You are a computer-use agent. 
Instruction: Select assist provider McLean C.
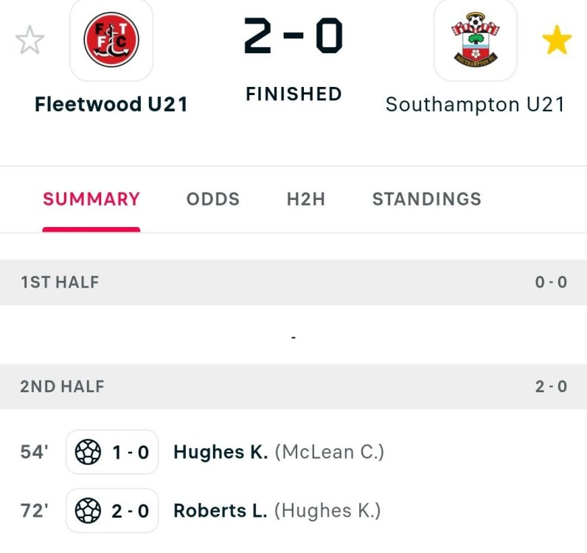pyautogui.click(x=330, y=452)
